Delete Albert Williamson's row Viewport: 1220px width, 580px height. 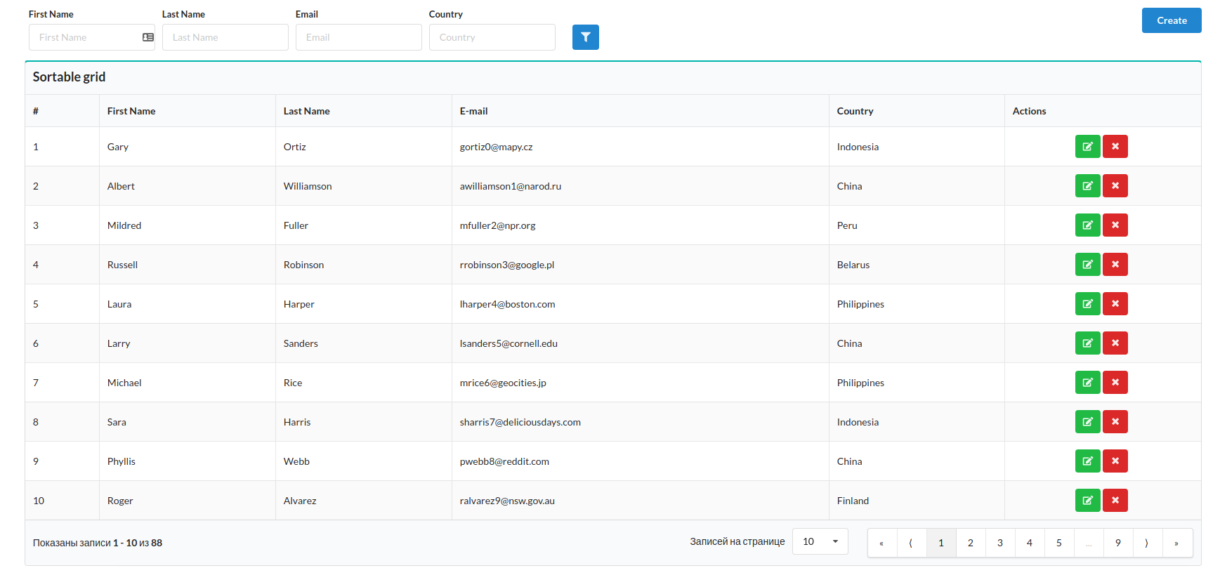point(1115,186)
